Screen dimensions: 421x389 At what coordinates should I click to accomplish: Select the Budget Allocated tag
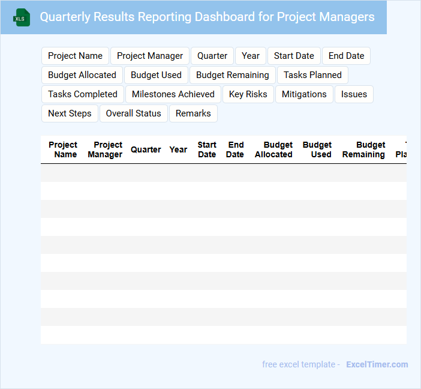pos(82,75)
